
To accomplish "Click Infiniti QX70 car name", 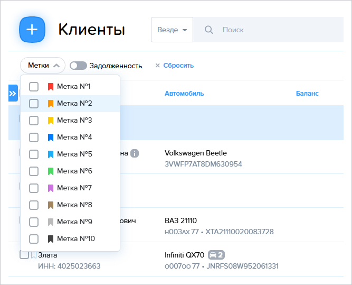I will (x=184, y=255).
